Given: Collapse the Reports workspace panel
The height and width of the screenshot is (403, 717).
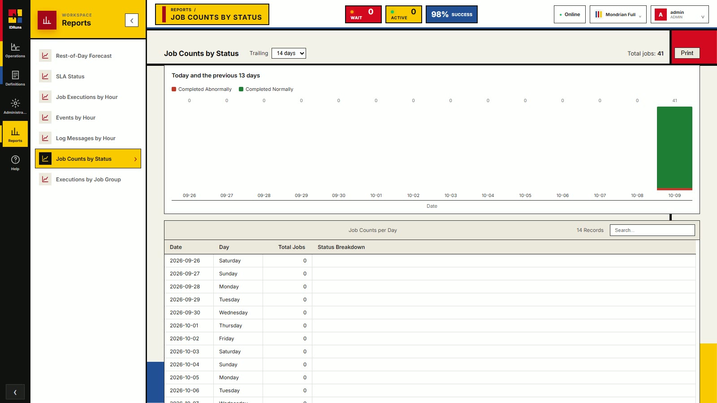Looking at the screenshot, I should pyautogui.click(x=132, y=20).
